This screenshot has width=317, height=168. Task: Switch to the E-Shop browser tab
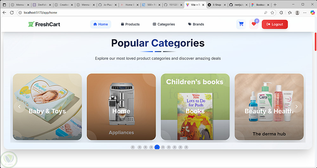coord(217,5)
